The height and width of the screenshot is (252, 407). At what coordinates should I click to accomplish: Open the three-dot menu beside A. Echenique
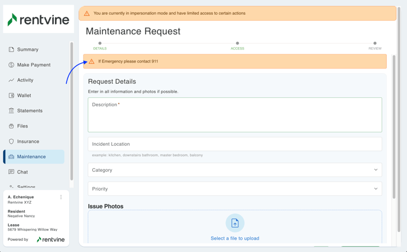pos(61,197)
